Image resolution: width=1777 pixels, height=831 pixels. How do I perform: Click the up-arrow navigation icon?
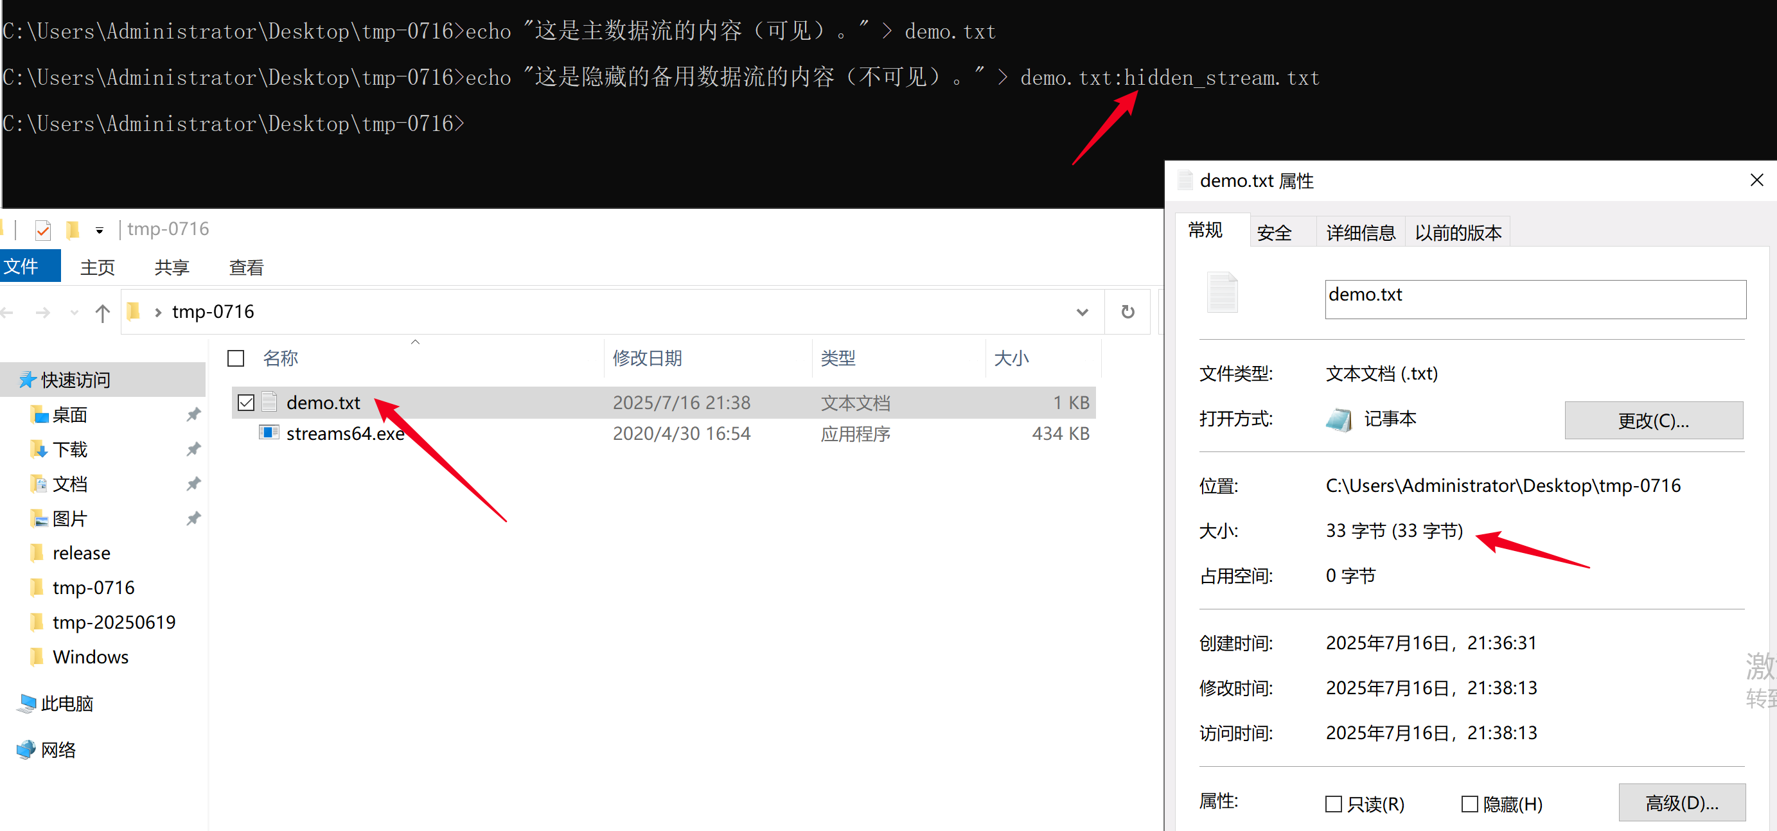(103, 313)
